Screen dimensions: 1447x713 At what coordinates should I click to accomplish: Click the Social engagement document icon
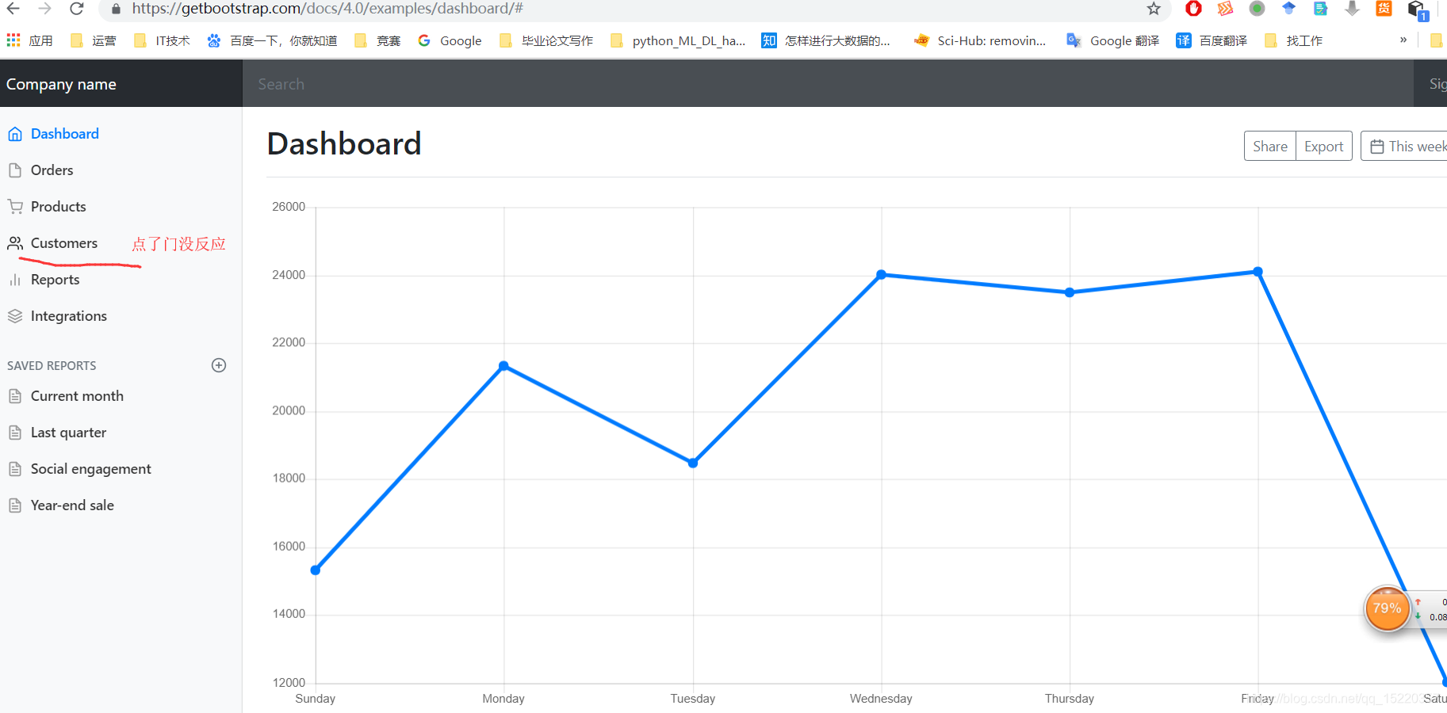pos(15,469)
